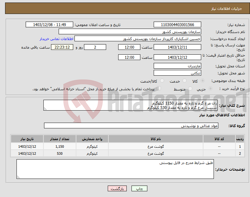The height and width of the screenshot is (197, 250).
Task: Click the price validity date 1403/12/12 field
Action: (x=177, y=57)
